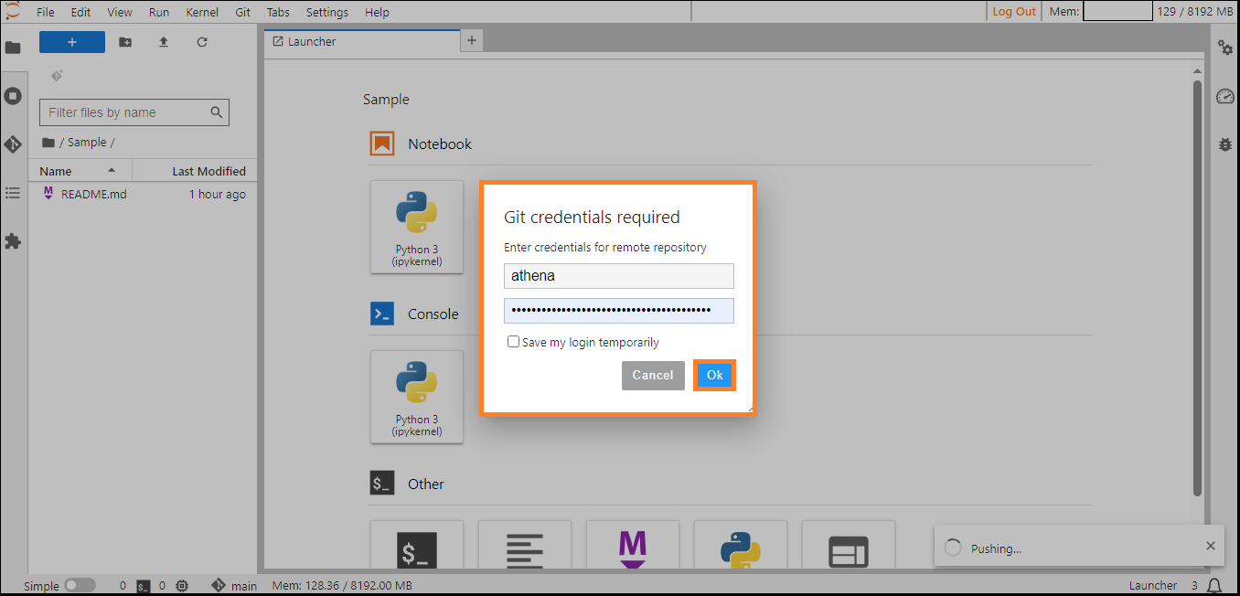The height and width of the screenshot is (596, 1240).
Task: Open the Git menu
Action: [x=243, y=12]
